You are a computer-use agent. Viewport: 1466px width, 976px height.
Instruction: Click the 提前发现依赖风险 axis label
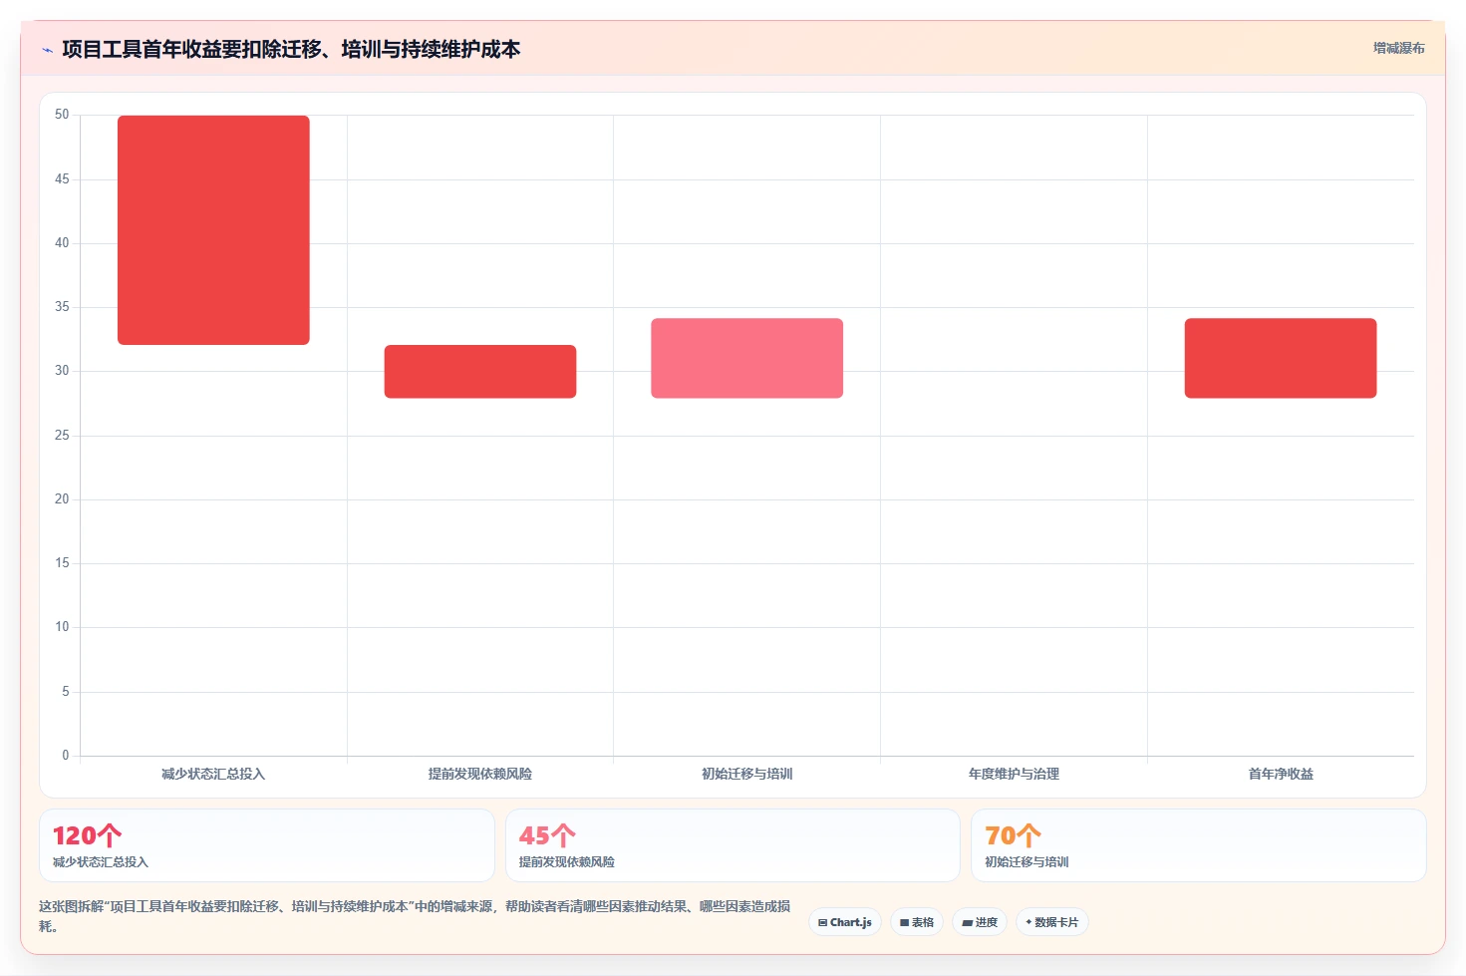(480, 774)
